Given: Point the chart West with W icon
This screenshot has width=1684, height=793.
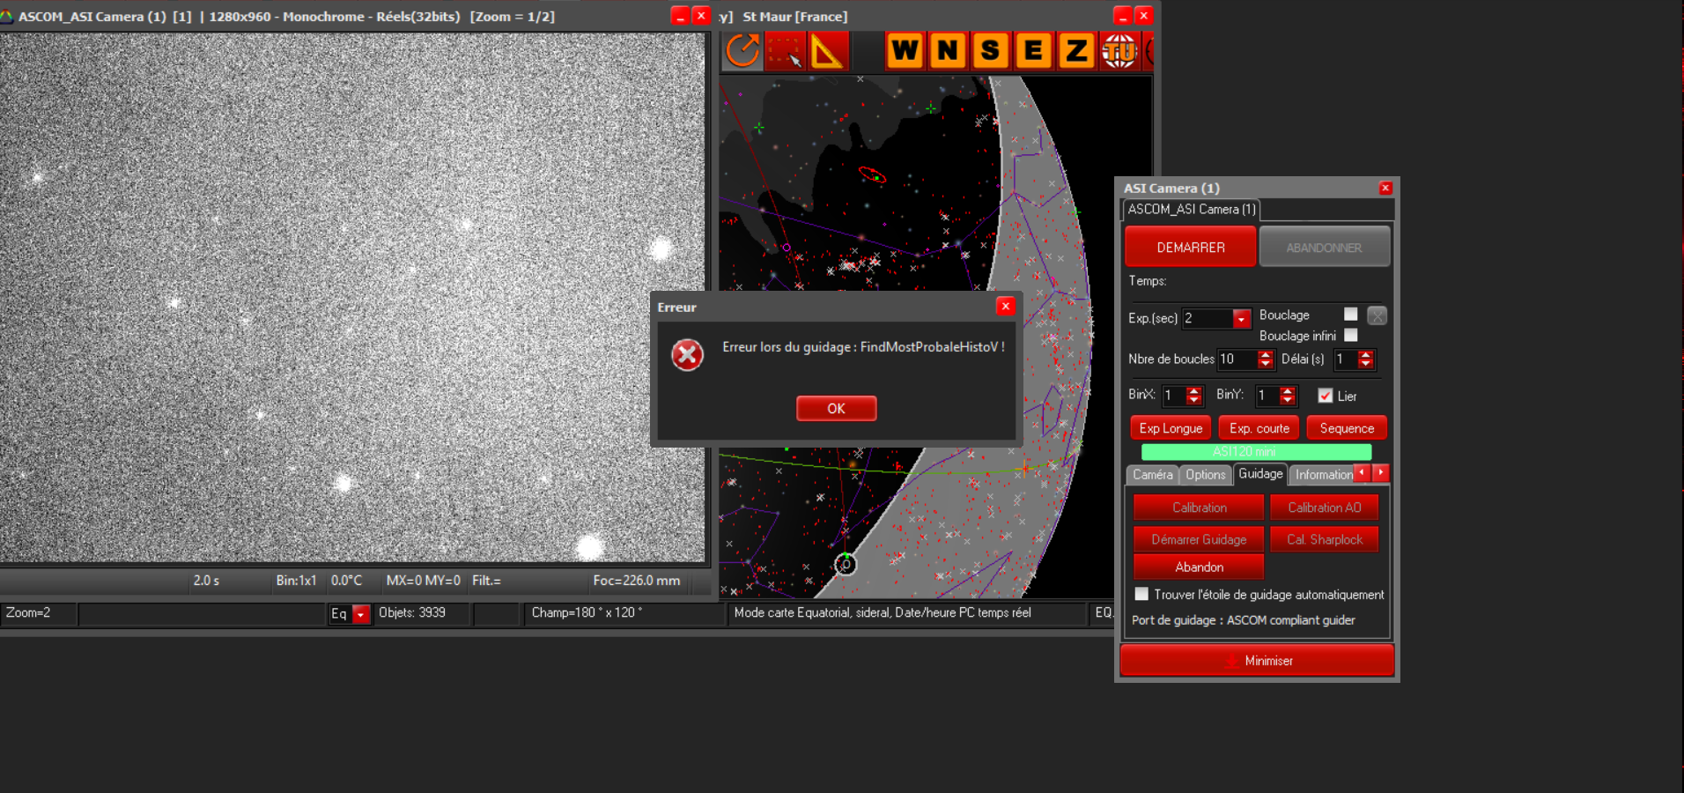Looking at the screenshot, I should 905,51.
